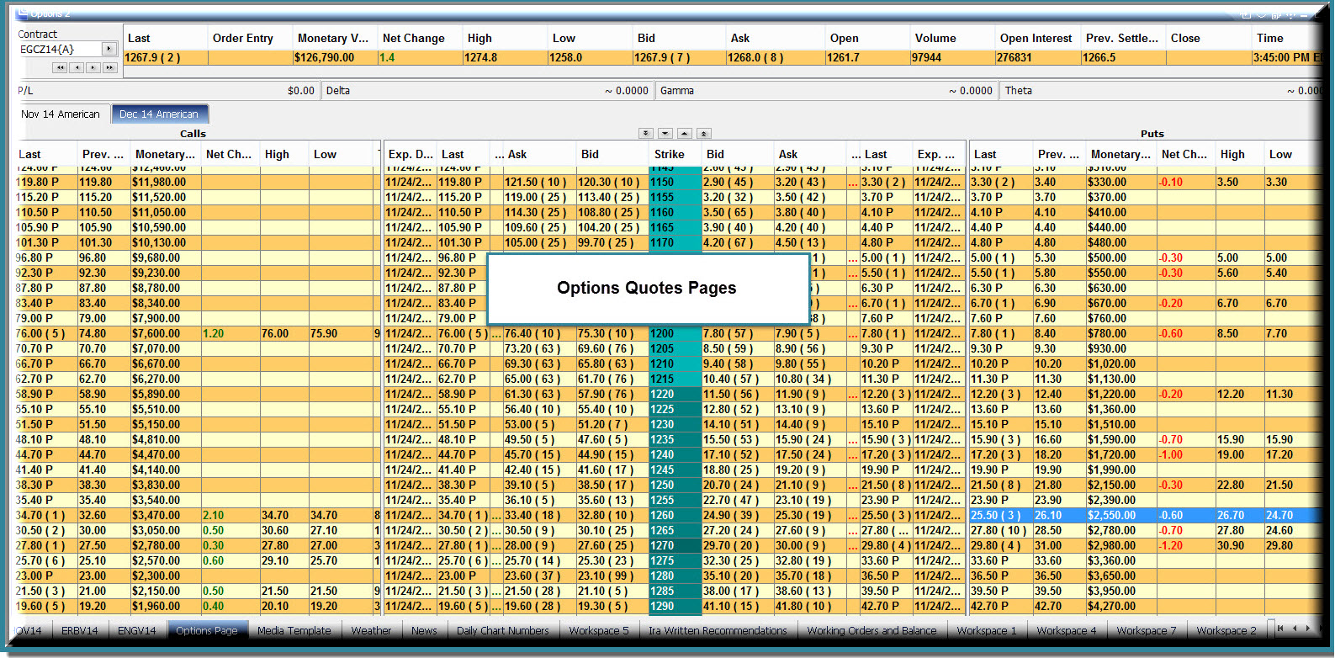Image resolution: width=1335 pixels, height=658 pixels.
Task: Click the Theta field
Action: (1162, 91)
